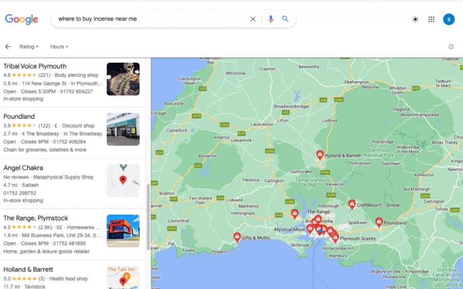Image resolution: width=463 pixels, height=289 pixels.
Task: Open the Poundland storefront photo
Action: click(123, 129)
